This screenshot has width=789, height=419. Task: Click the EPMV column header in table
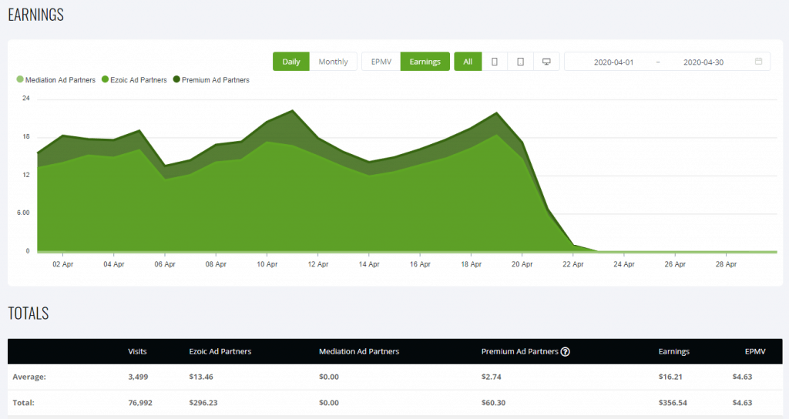click(x=755, y=351)
